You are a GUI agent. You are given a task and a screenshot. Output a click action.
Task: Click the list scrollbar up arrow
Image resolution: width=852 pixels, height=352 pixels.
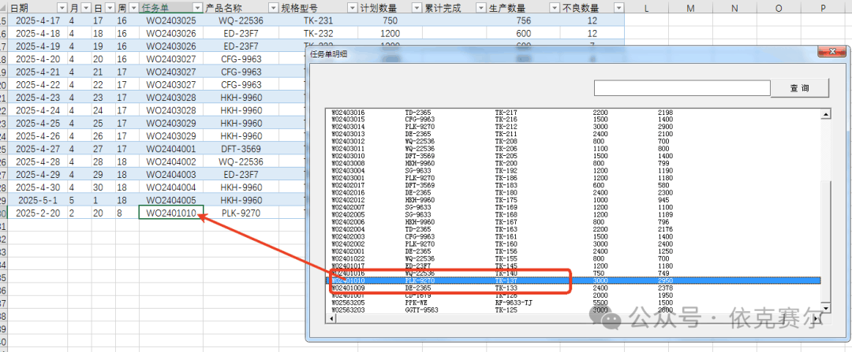(x=825, y=114)
